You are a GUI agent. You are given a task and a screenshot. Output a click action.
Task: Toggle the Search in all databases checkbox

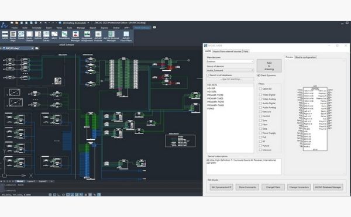click(x=208, y=75)
